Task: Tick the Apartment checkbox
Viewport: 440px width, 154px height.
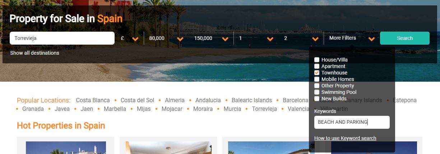Action: pos(317,66)
